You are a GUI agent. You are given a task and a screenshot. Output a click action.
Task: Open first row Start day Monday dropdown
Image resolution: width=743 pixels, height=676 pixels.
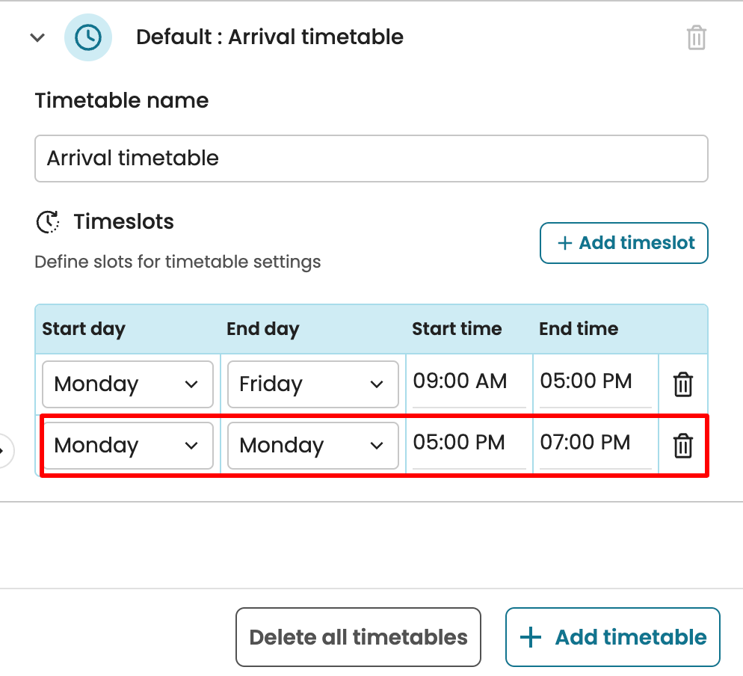(128, 384)
